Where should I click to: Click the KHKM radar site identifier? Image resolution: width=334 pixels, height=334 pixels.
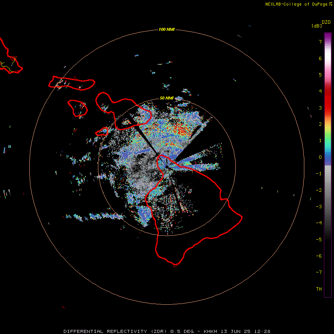click(x=210, y=331)
